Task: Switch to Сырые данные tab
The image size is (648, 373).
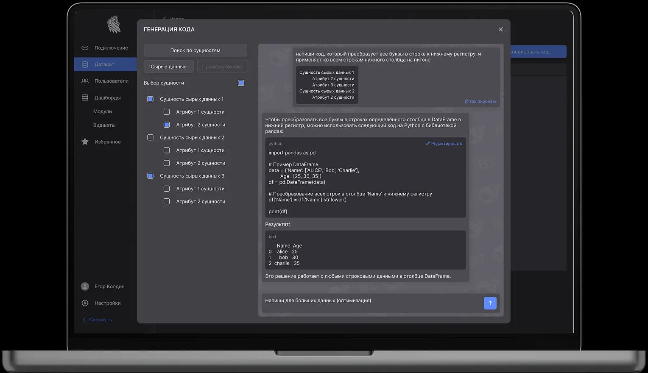Action: point(168,67)
